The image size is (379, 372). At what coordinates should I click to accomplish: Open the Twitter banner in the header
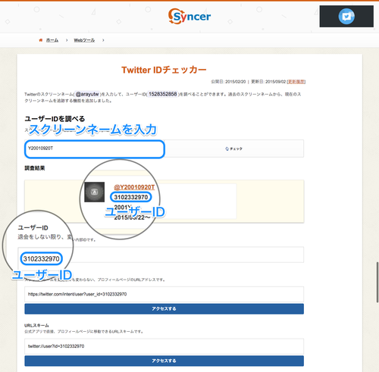pyautogui.click(x=346, y=17)
